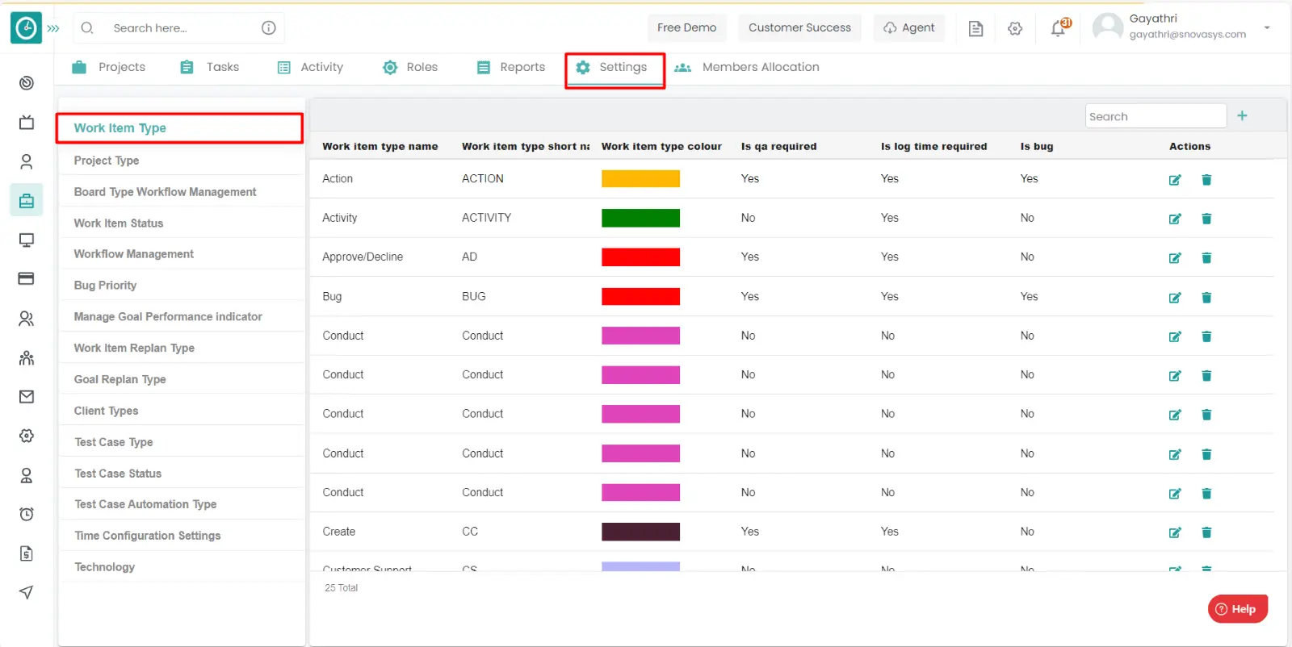
Task: Click the Help button
Action: (1237, 609)
